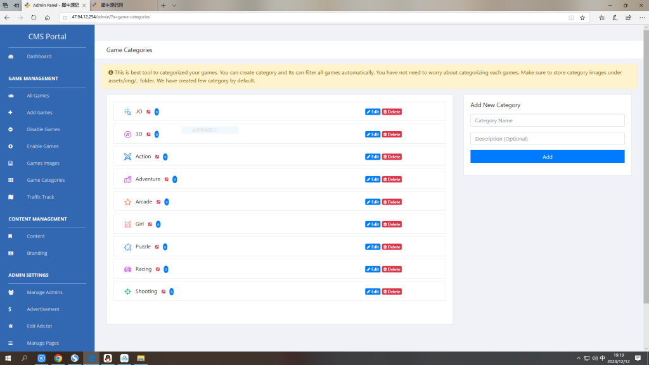This screenshot has height=365, width=649.
Task: Click the browser refresh icon
Action: (x=34, y=18)
